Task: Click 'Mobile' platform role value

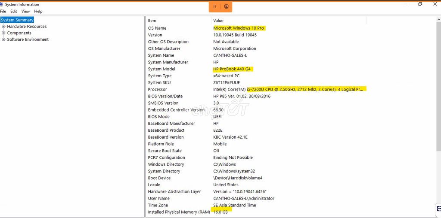Action: point(220,144)
